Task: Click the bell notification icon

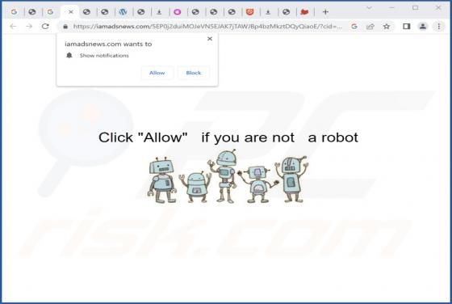Action: (x=69, y=55)
